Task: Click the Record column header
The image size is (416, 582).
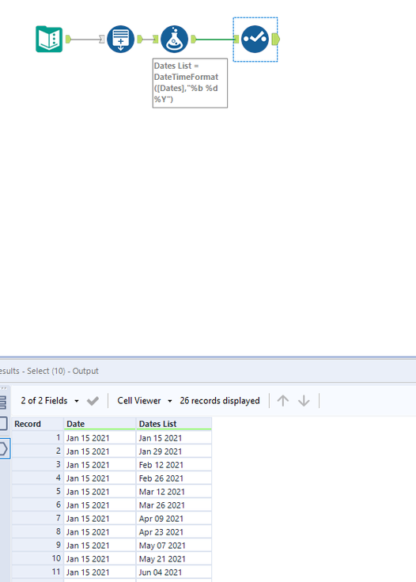Action: coord(37,424)
